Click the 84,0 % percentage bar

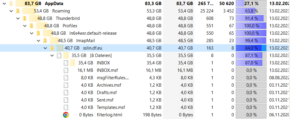pos(251,48)
